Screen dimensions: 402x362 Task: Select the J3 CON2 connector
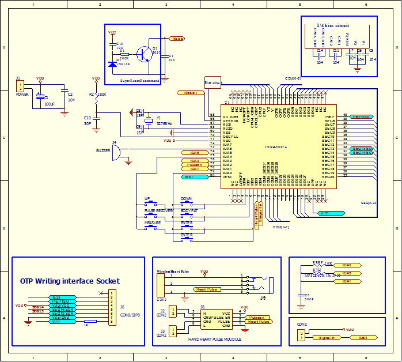(173, 331)
